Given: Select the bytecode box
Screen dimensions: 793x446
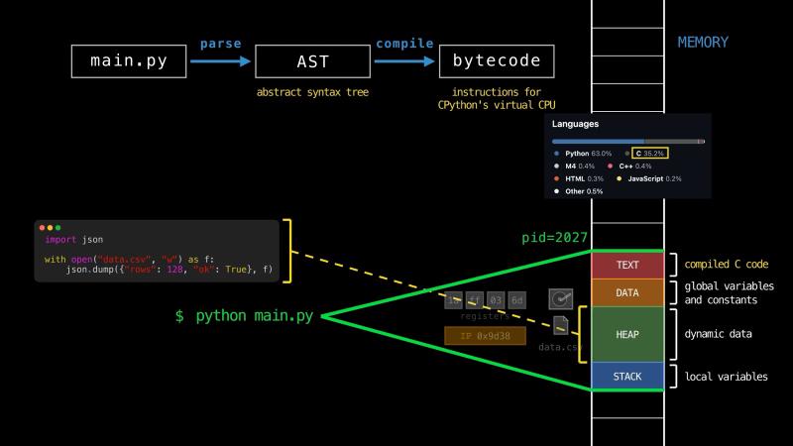Looking at the screenshot, I should [497, 61].
